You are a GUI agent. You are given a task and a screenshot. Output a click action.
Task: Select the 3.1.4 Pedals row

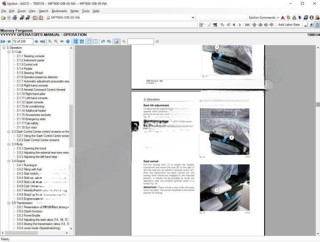(x=25, y=69)
